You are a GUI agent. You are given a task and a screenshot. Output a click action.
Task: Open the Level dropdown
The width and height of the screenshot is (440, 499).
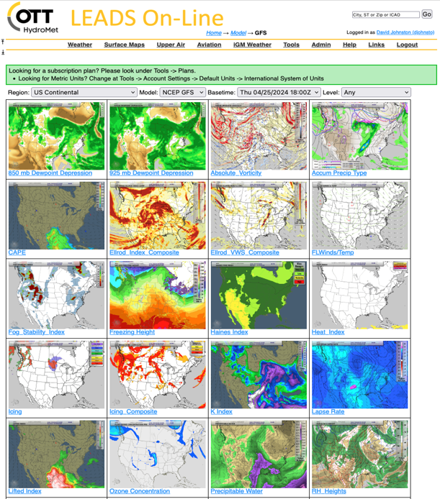(376, 93)
